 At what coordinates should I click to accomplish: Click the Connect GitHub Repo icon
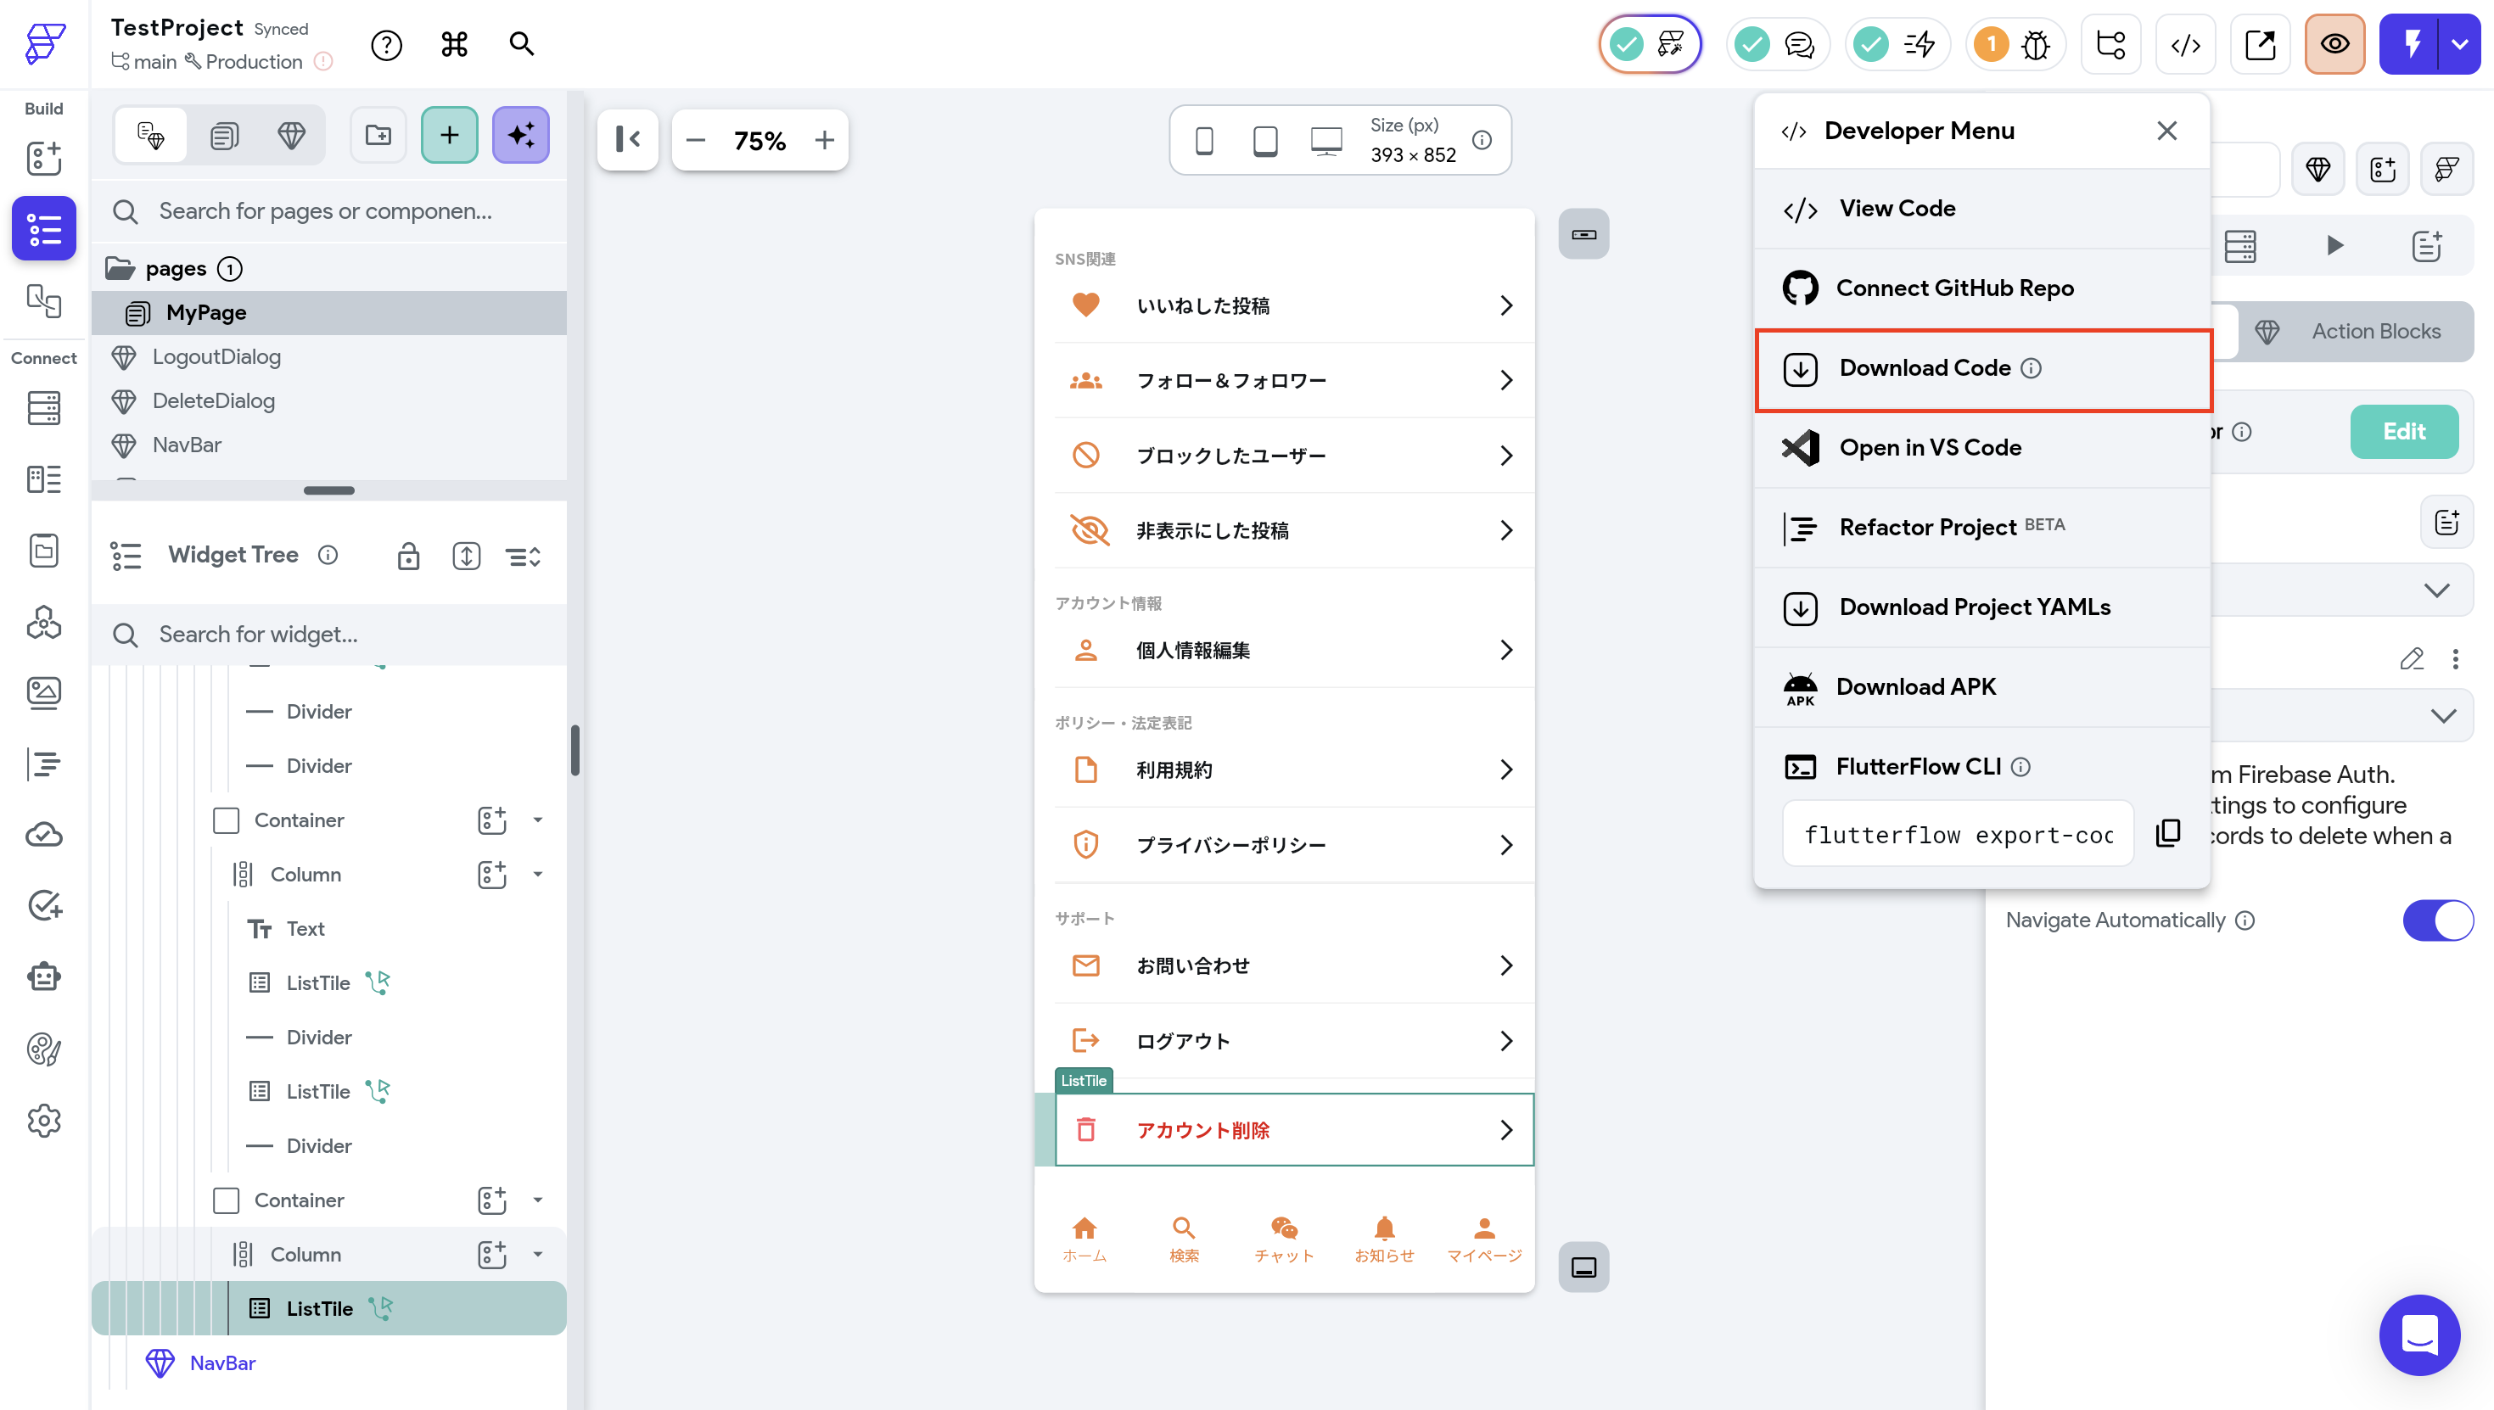[x=1800, y=288]
